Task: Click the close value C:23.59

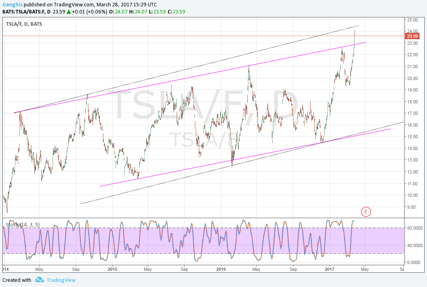Action: coord(176,12)
